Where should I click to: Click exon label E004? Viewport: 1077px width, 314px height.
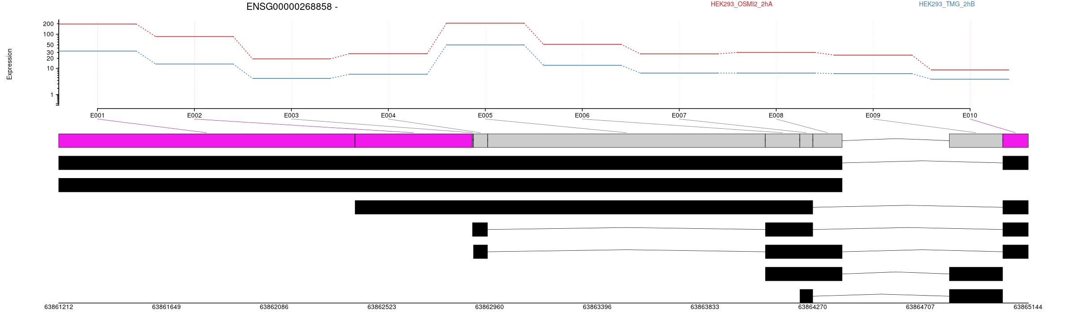coord(388,115)
